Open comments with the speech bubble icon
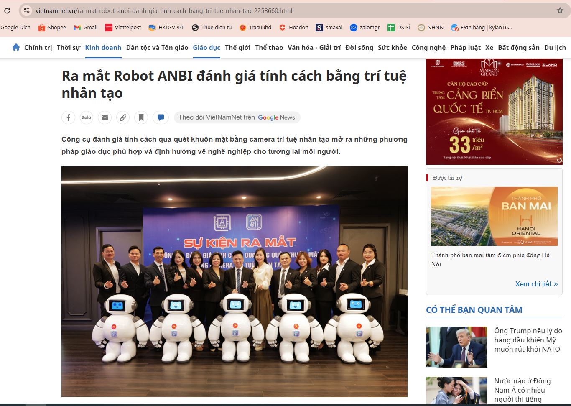The width and height of the screenshot is (571, 406). 161,117
